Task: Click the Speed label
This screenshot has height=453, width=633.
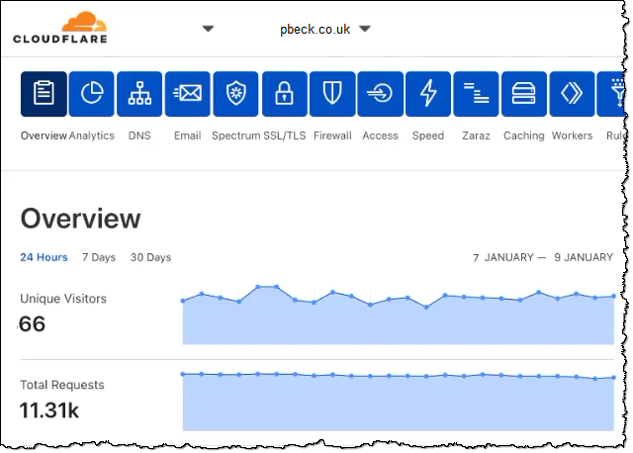Action: pyautogui.click(x=428, y=136)
